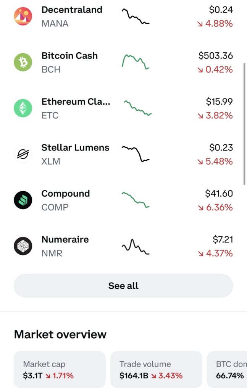Viewport: 247px width, 391px height.
Task: Open the Stellar Lumens XLM logo icon
Action: (23, 154)
